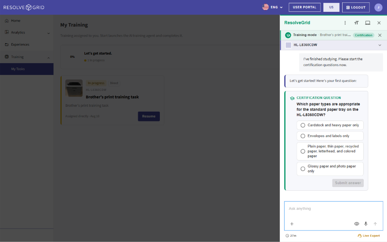Close the ResolveGrid chat panel
387x242 pixels.
(379, 23)
